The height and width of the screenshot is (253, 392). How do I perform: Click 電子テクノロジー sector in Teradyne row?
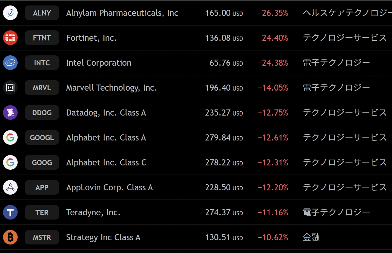pos(336,212)
